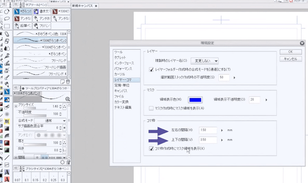Image resolution: width=308 pixels, height=183 pixels.
Task: Select the ざらつき sub tool group
Action: coord(23,12)
